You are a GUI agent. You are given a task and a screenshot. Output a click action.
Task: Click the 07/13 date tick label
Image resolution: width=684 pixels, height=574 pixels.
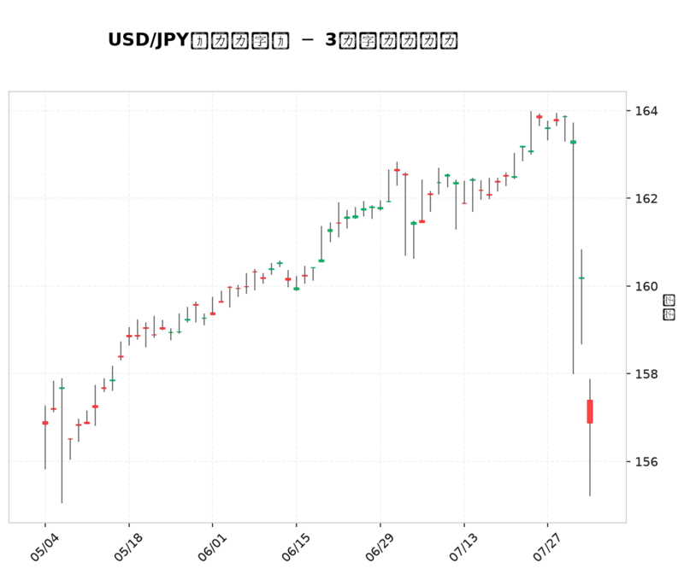point(463,548)
